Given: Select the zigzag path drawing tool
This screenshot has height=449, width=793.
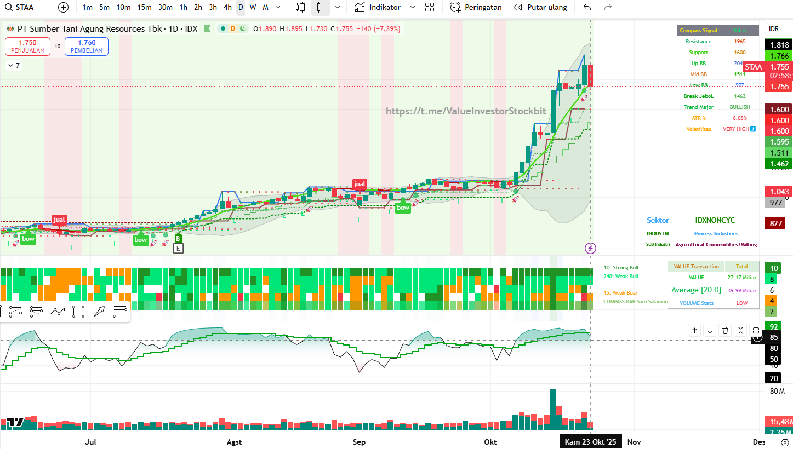Looking at the screenshot, I should 57,312.
